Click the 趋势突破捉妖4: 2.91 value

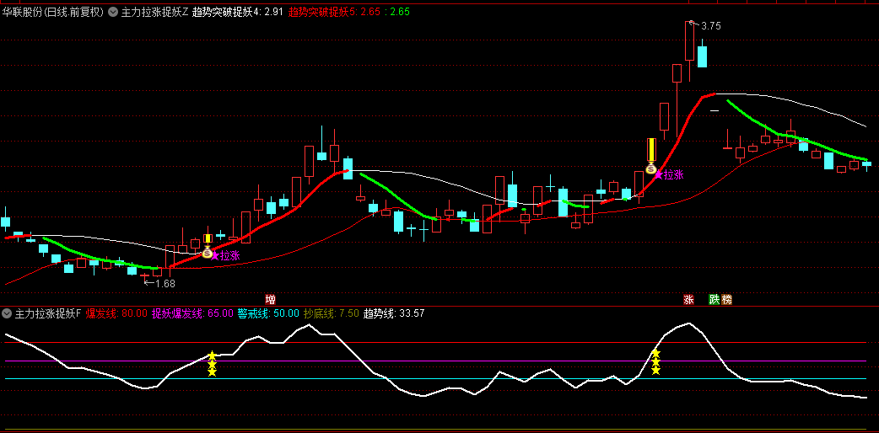(238, 11)
